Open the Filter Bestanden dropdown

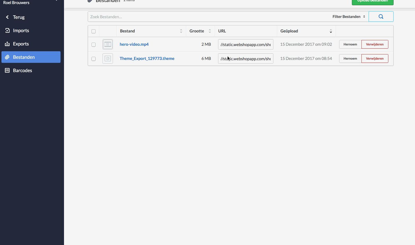pyautogui.click(x=349, y=17)
